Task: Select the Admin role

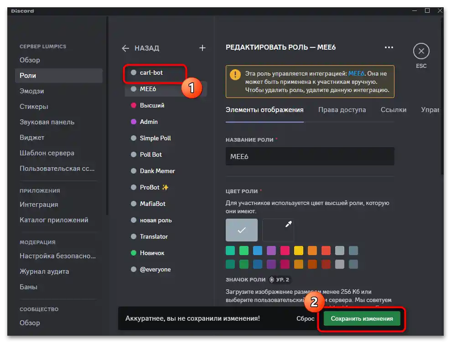Action: click(149, 122)
